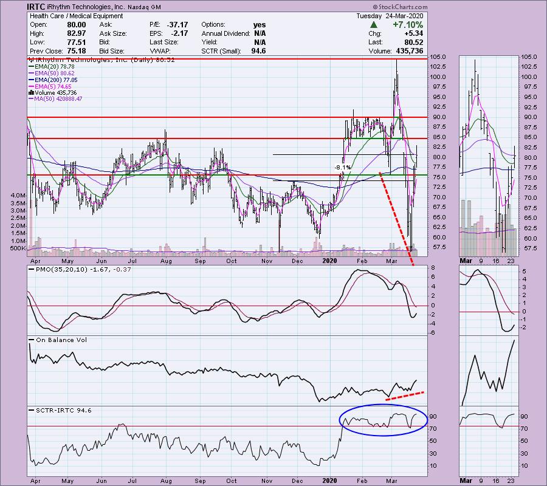Click the "4.0M" volume axis label
Screen dimensions: 547x486
18,196
